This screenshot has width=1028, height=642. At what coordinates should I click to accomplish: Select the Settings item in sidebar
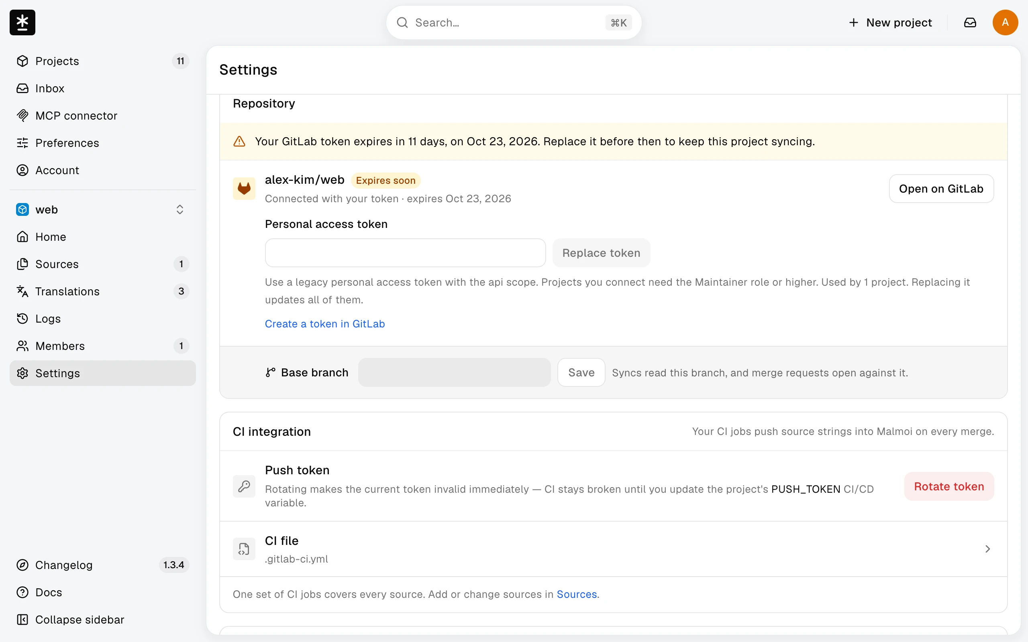click(102, 373)
